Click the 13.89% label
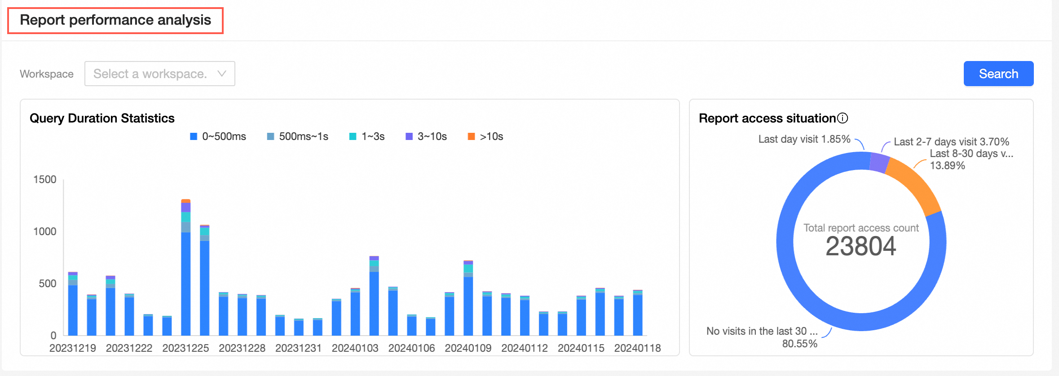 [947, 166]
